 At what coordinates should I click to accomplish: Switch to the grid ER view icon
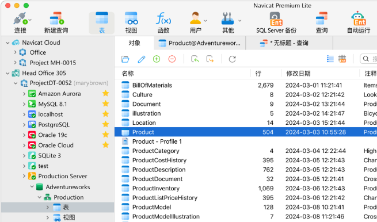342,59
